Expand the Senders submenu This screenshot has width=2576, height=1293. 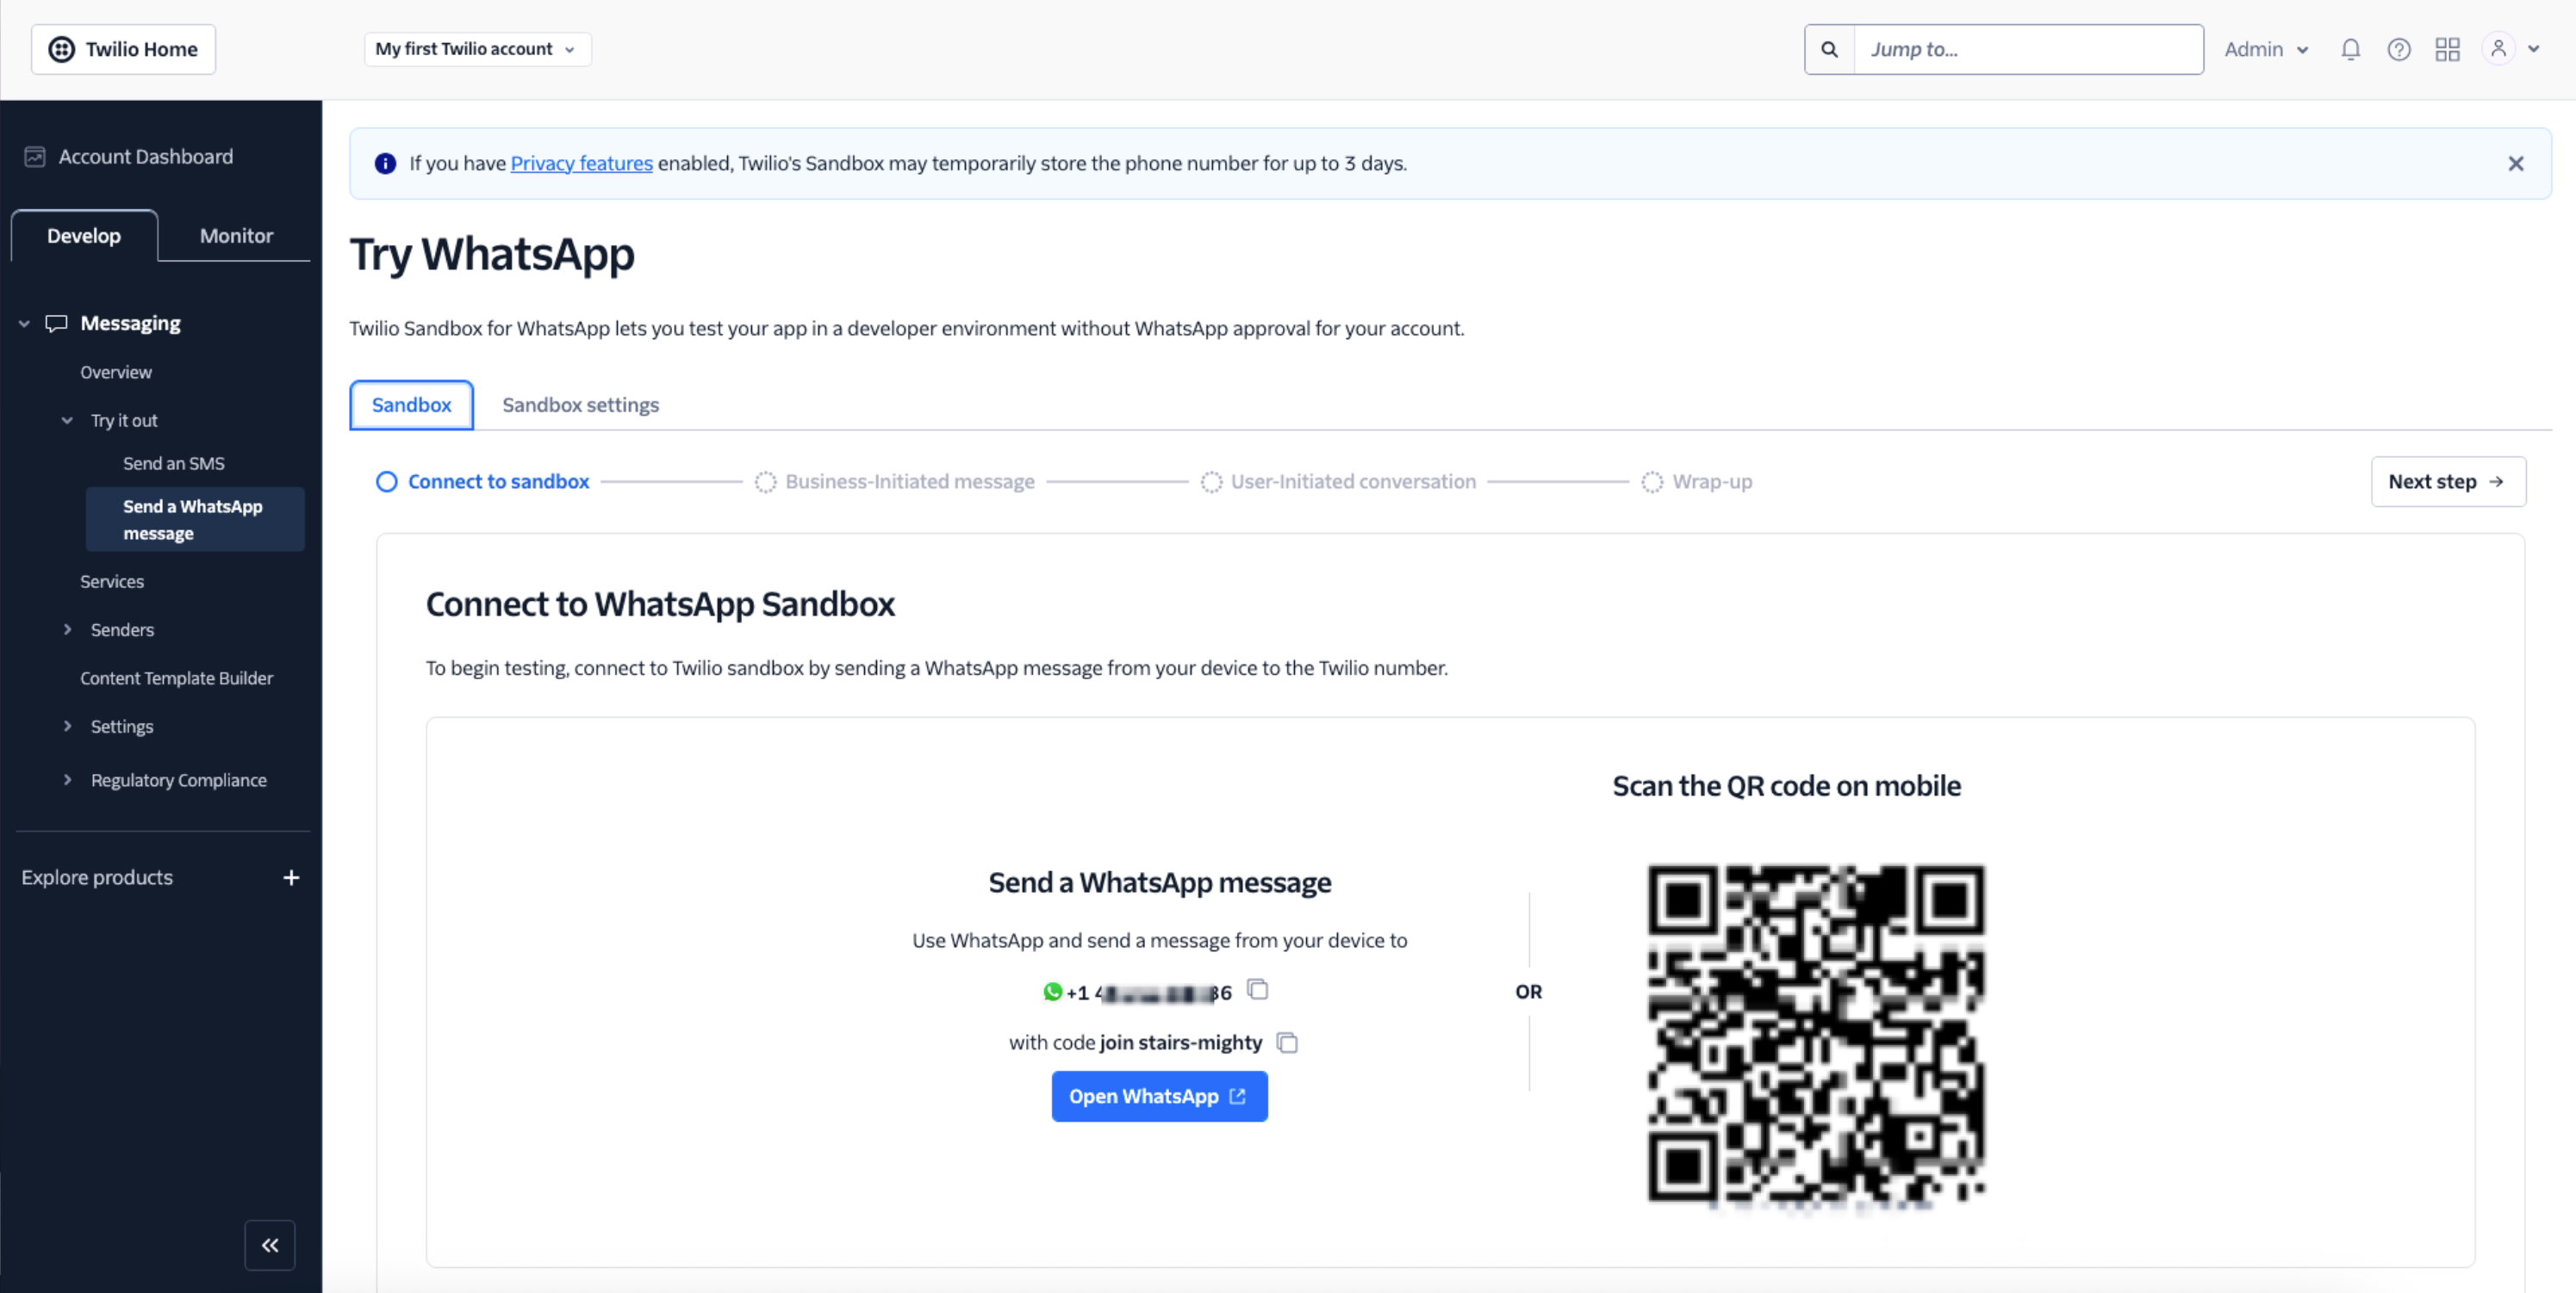coord(67,629)
